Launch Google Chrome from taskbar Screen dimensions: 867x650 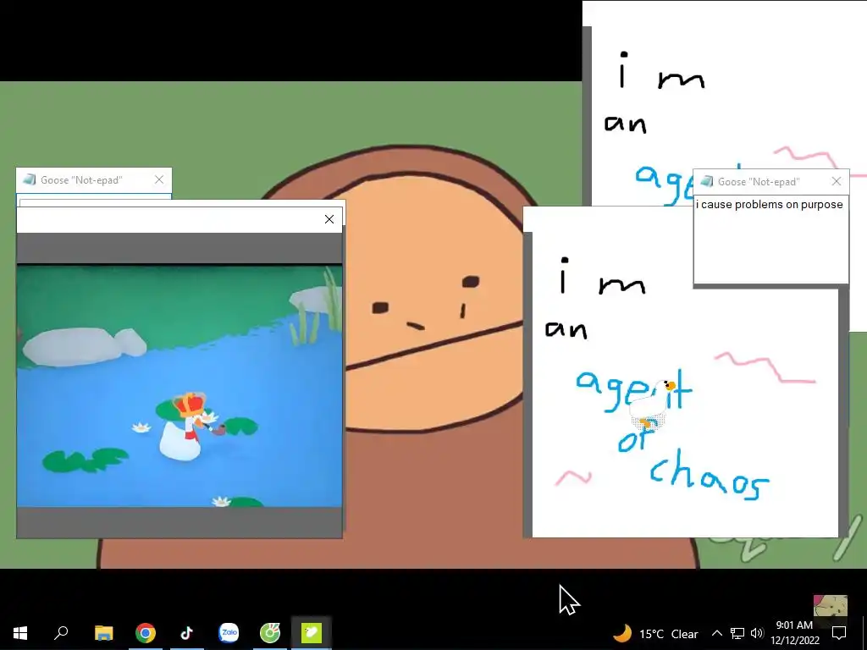click(146, 633)
